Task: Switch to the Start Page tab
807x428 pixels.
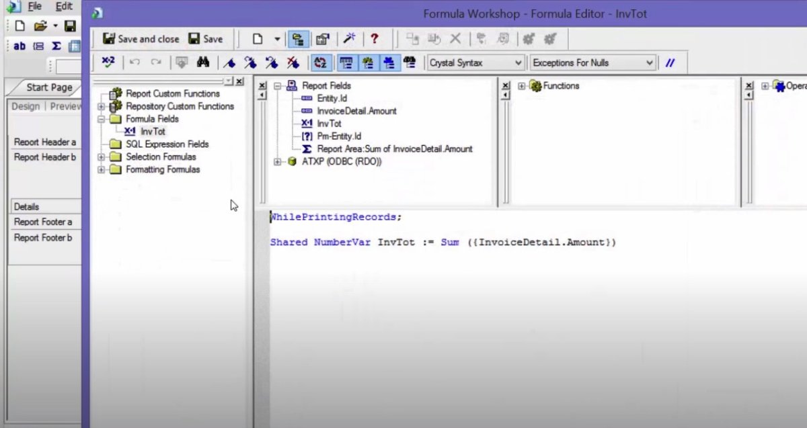Action: coord(49,87)
